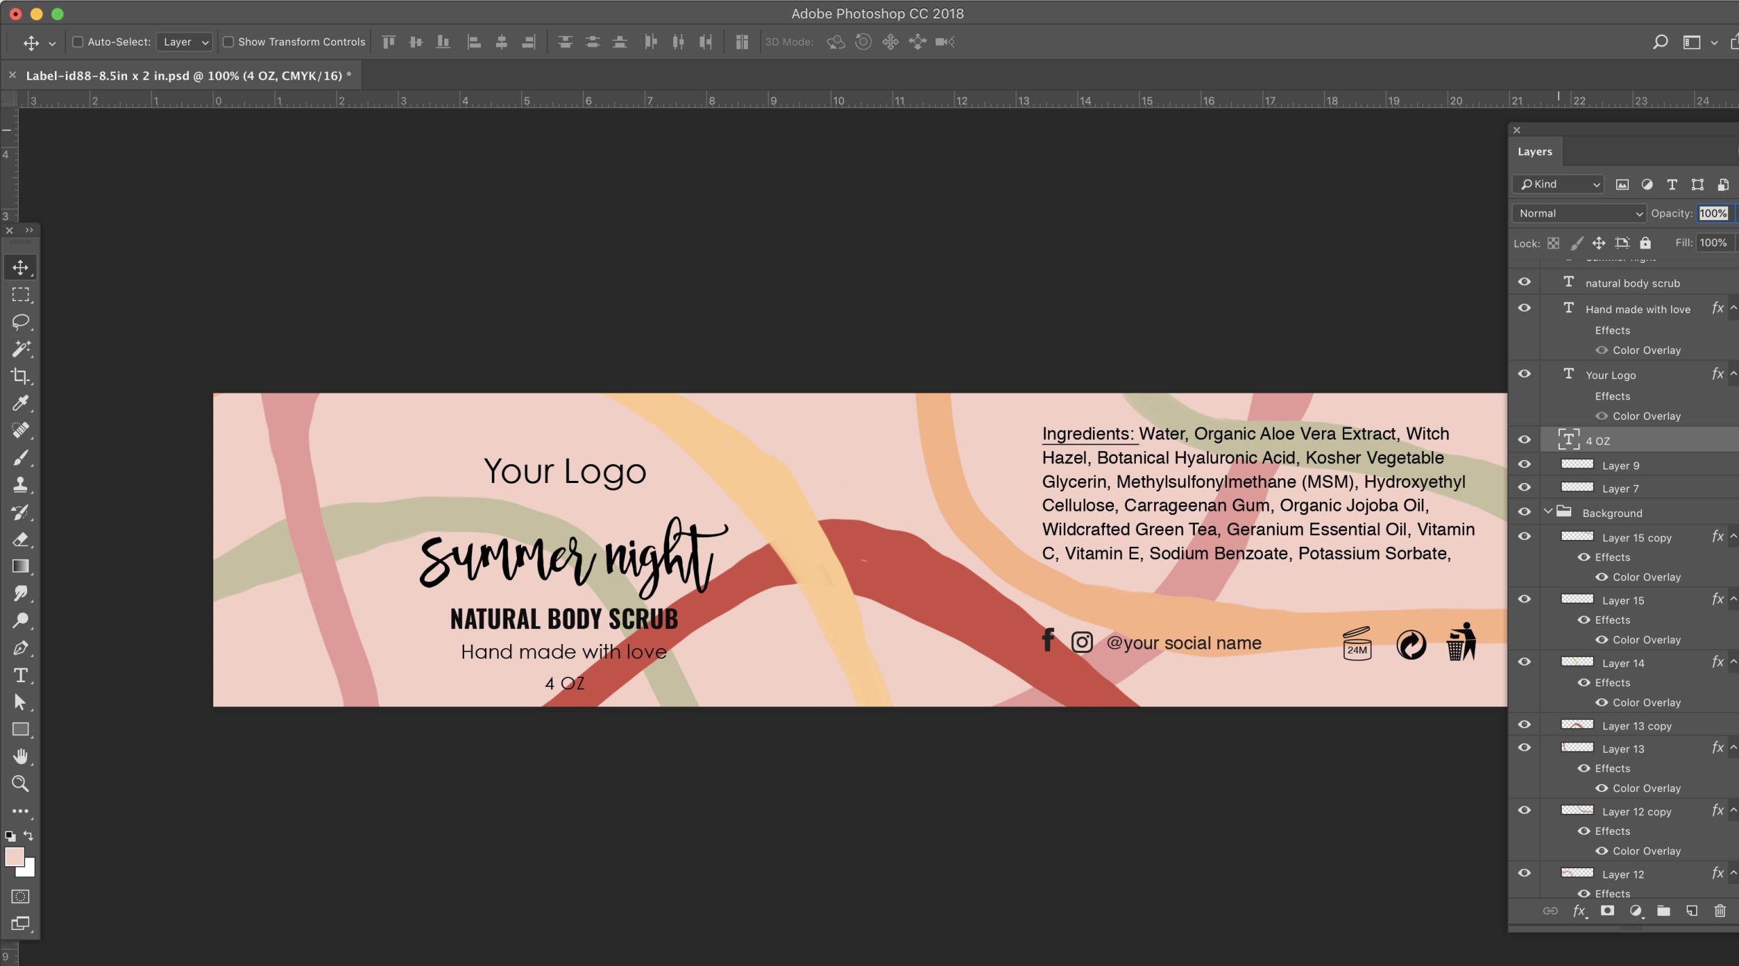Hide the Hand made with love layer
The height and width of the screenshot is (966, 1739).
coord(1524,308)
